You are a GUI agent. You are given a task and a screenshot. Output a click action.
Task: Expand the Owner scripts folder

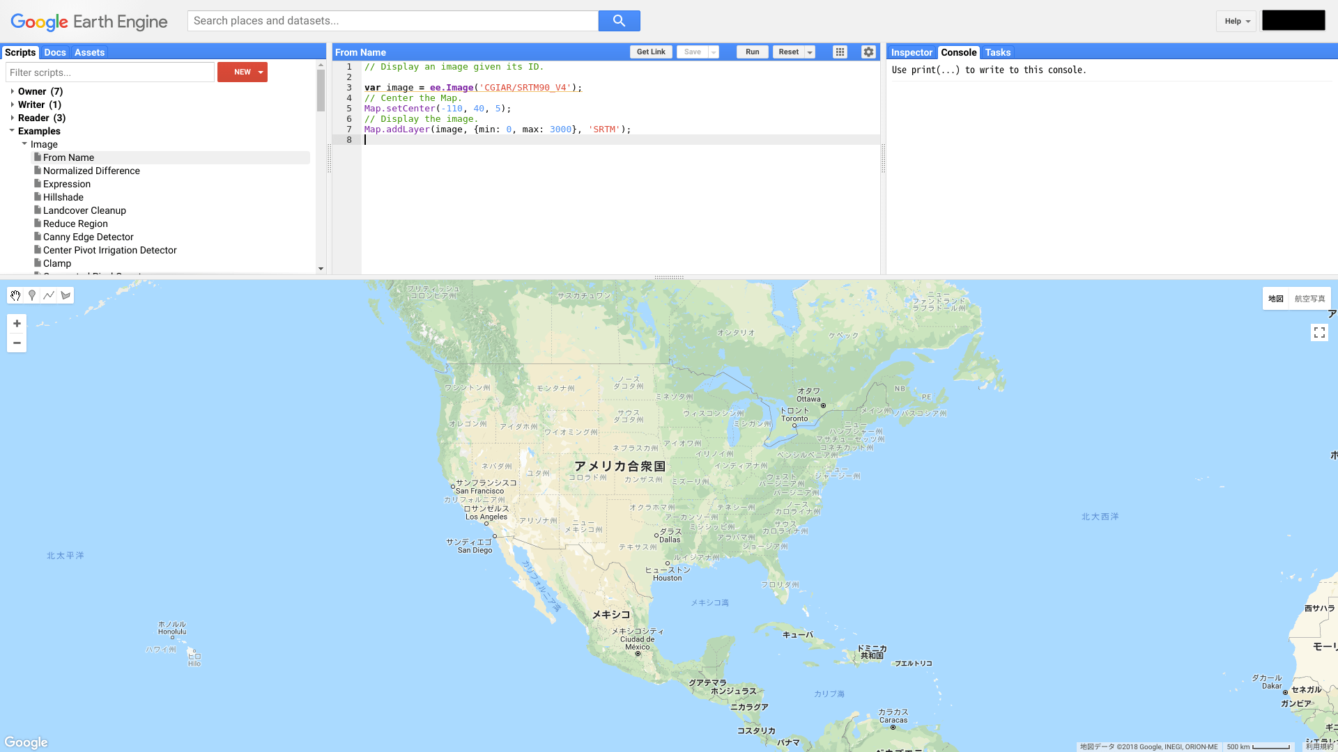(13, 91)
